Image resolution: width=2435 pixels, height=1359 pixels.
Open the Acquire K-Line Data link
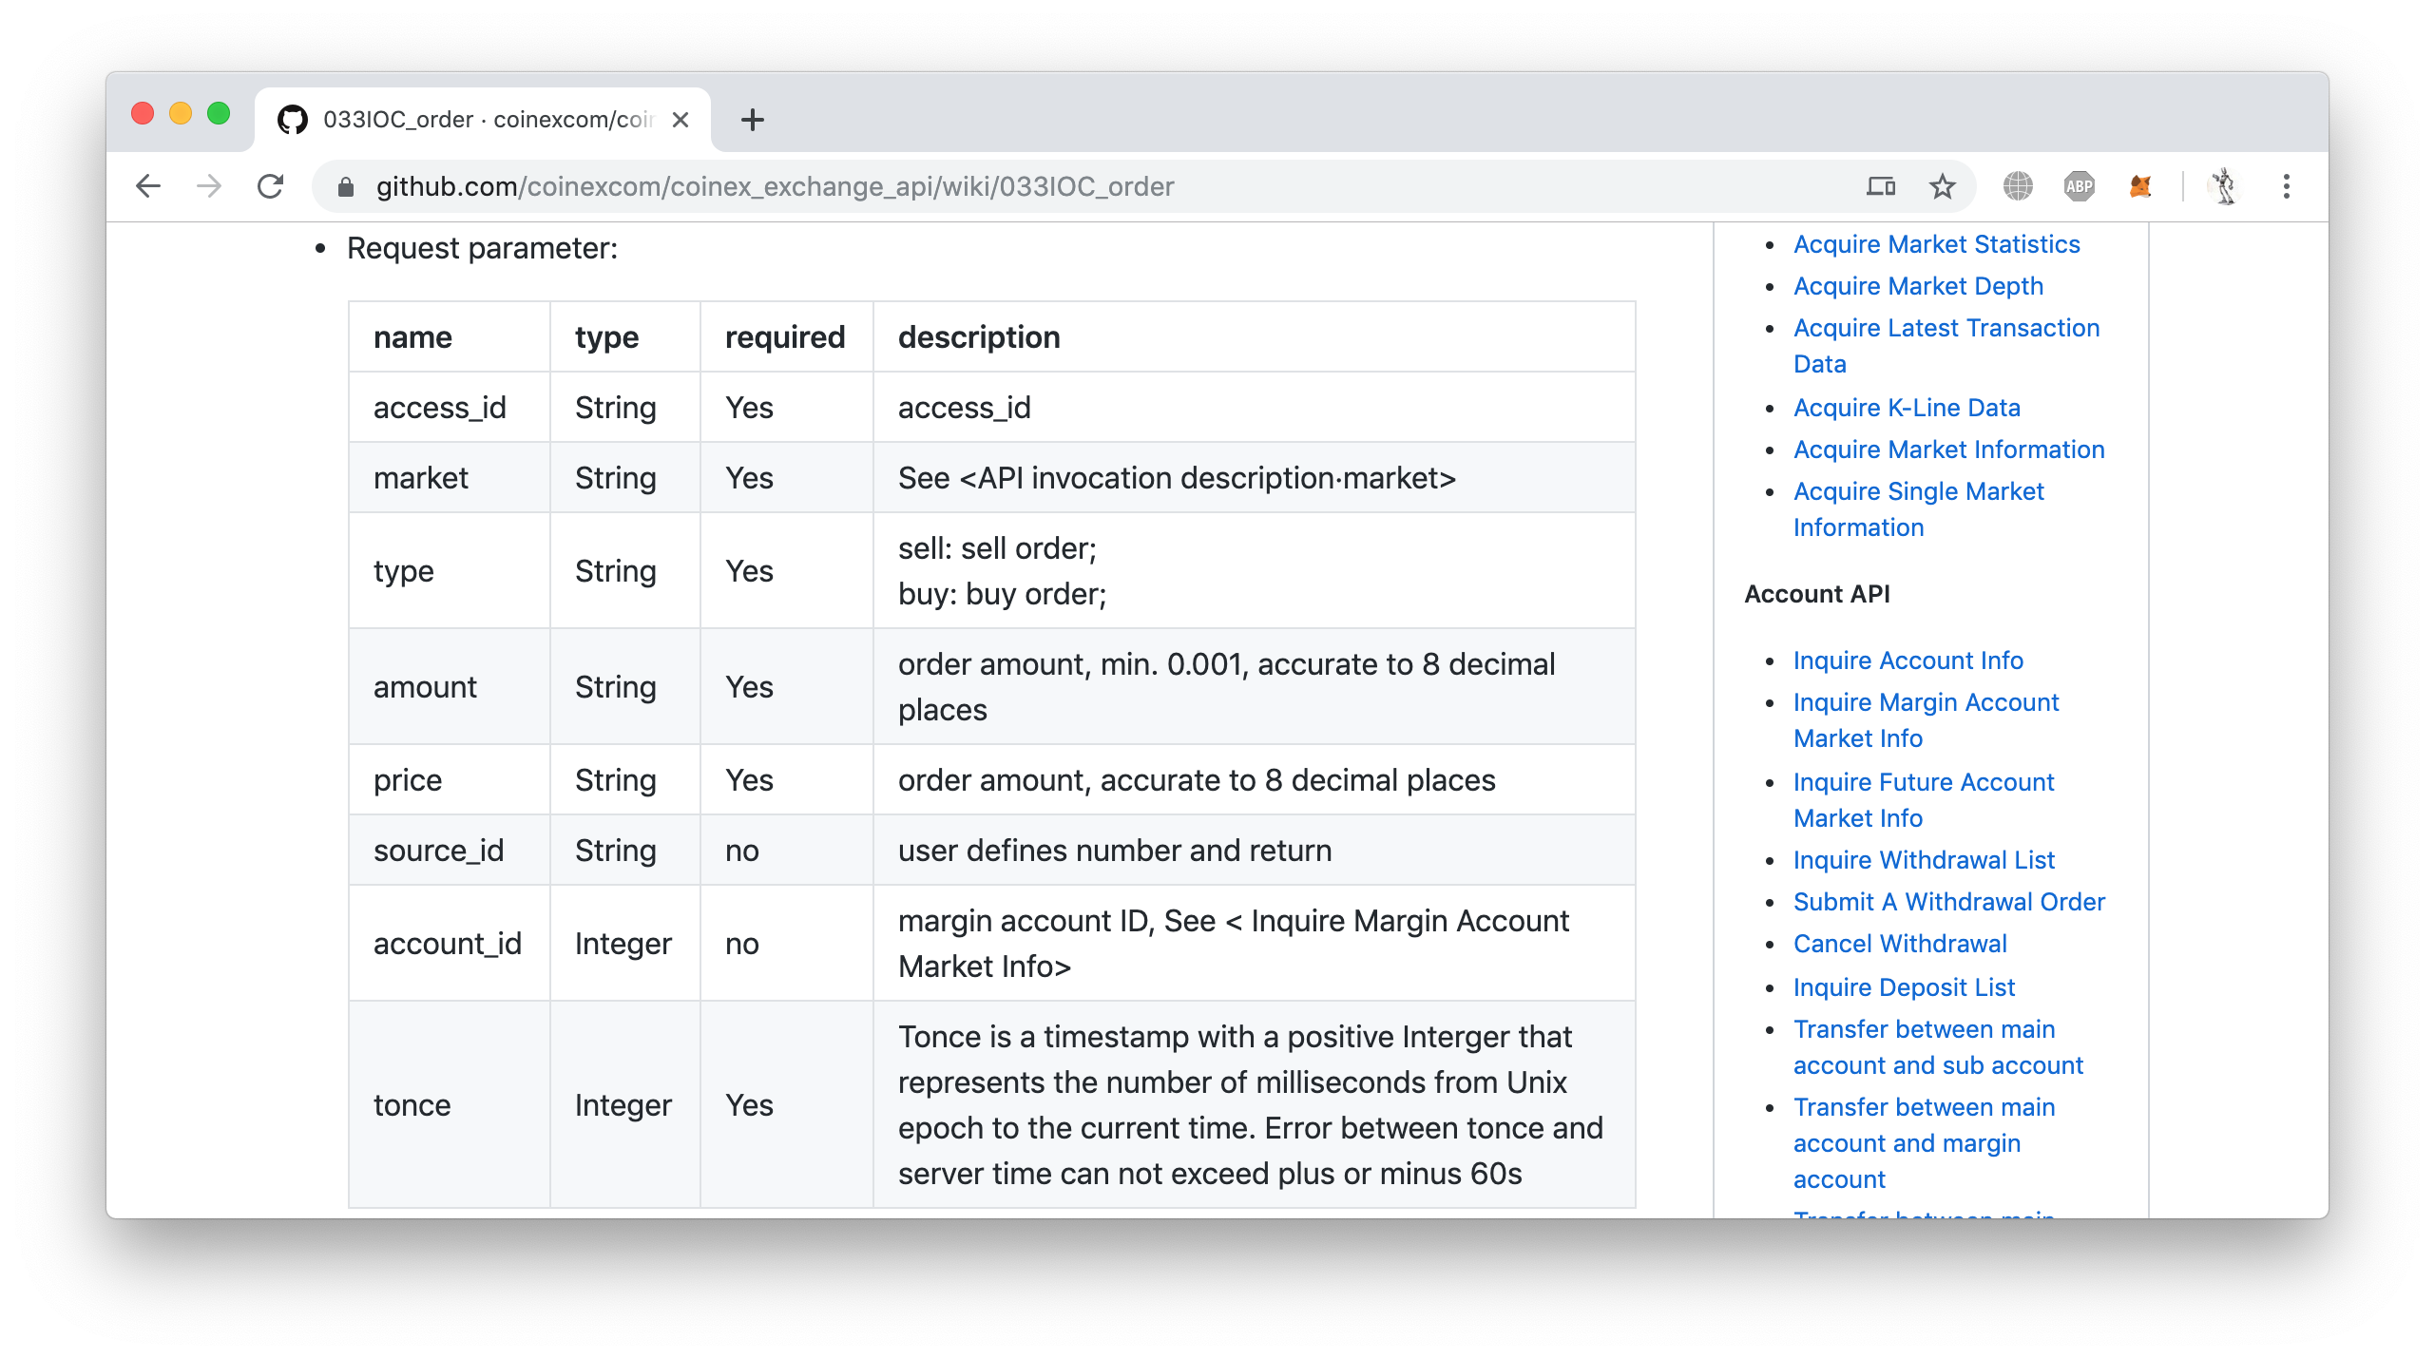pyautogui.click(x=1908, y=408)
